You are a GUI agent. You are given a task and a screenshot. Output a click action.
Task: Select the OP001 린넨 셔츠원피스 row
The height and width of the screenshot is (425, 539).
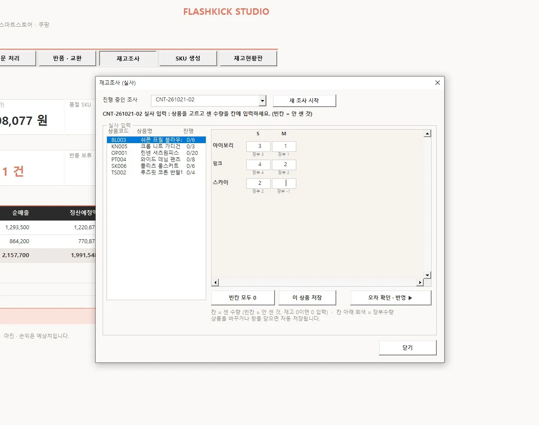[156, 153]
